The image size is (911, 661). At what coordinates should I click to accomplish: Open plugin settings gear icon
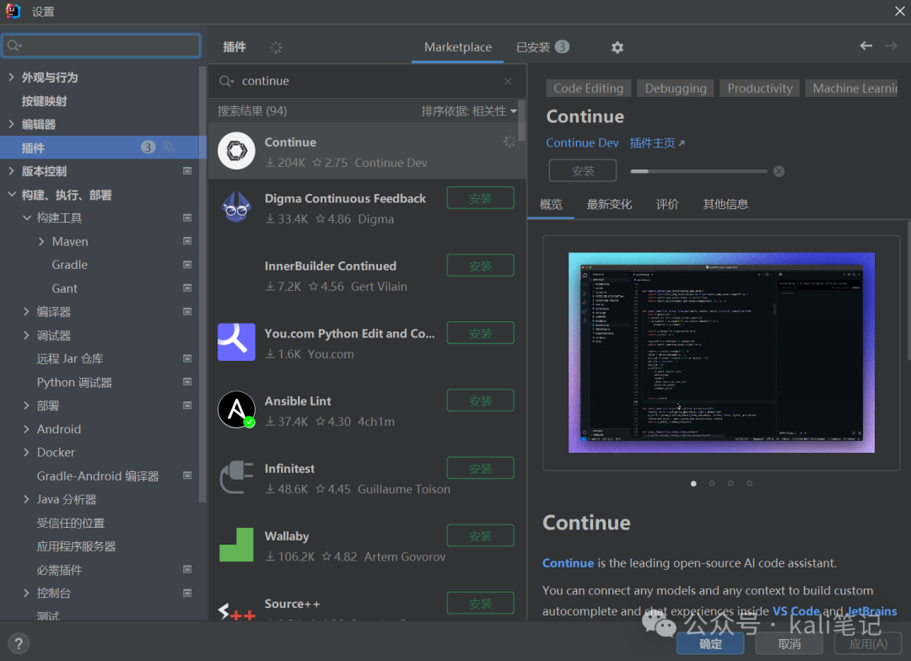pos(617,47)
